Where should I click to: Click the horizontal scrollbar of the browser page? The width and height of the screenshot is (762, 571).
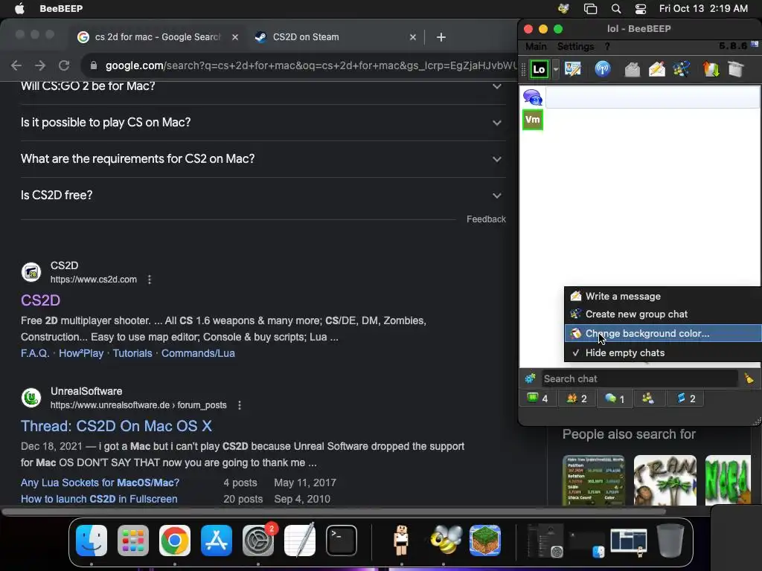[333, 512]
